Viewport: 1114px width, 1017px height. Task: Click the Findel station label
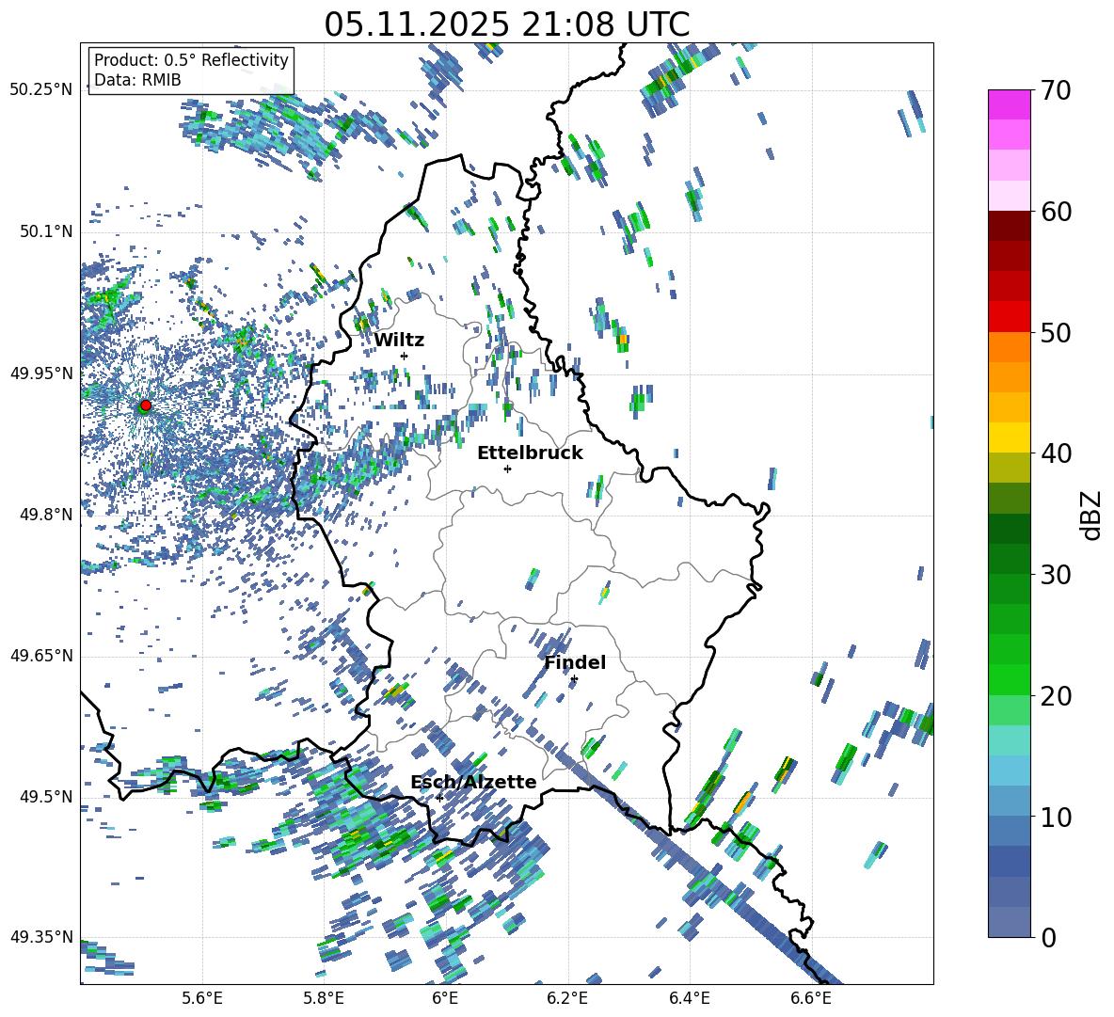click(x=575, y=662)
